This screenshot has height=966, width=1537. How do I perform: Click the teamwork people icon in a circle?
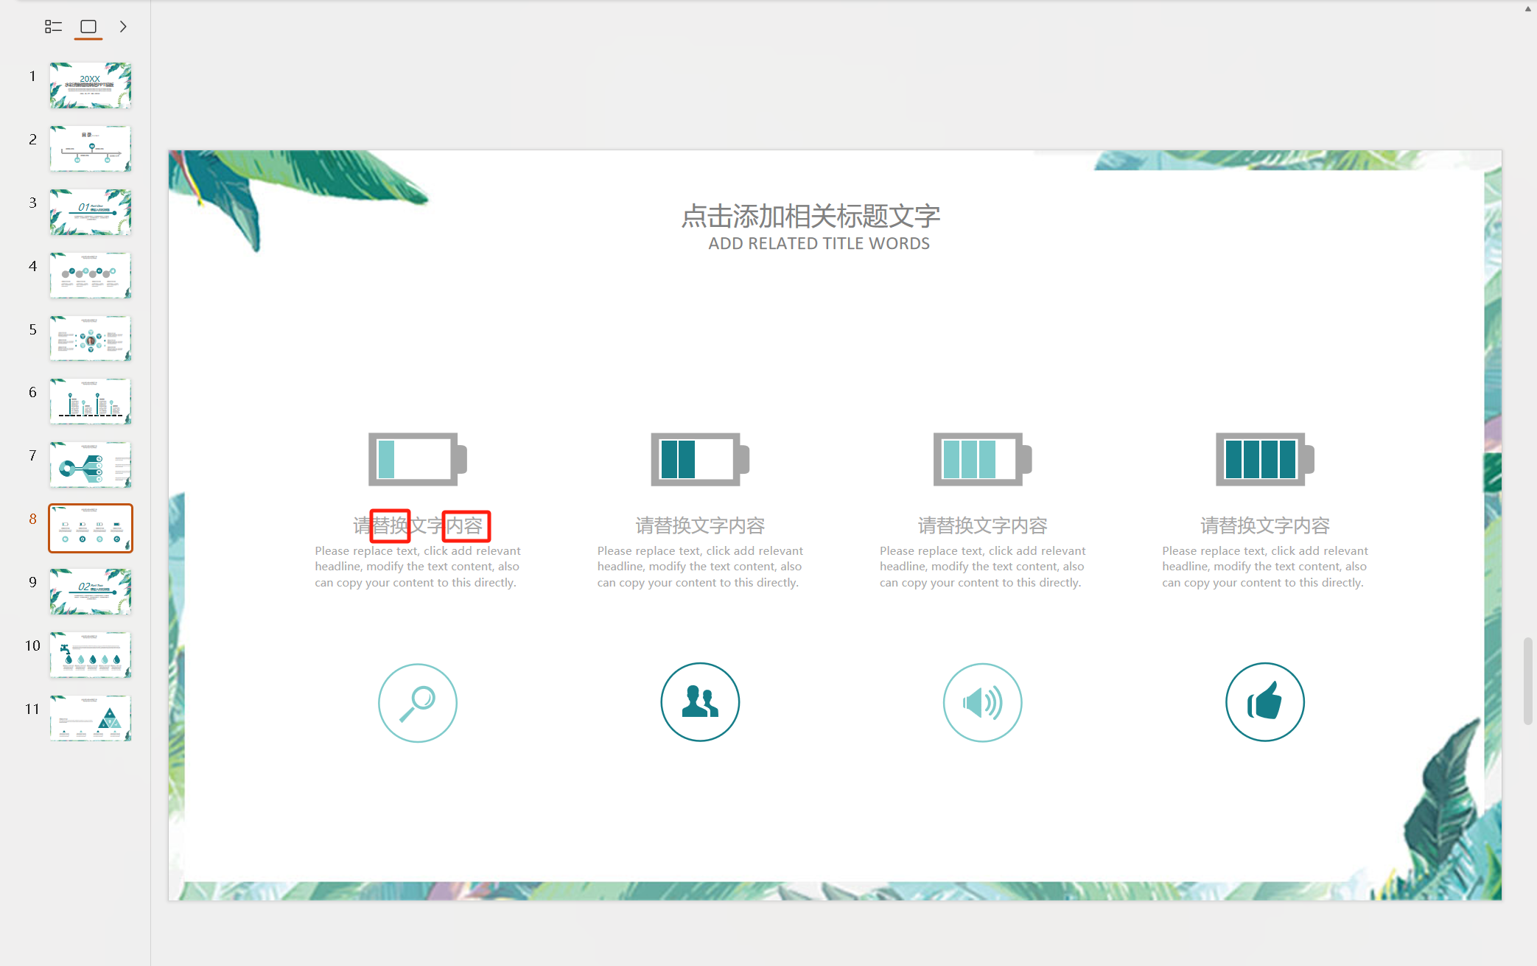tap(699, 701)
